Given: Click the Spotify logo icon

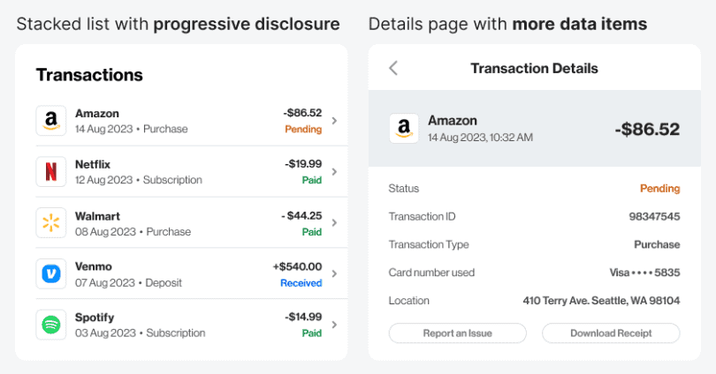Looking at the screenshot, I should point(51,325).
